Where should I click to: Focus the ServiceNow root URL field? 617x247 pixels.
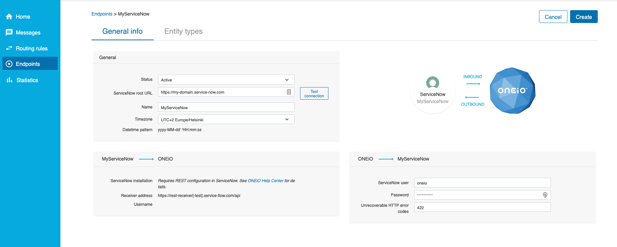pos(226,92)
